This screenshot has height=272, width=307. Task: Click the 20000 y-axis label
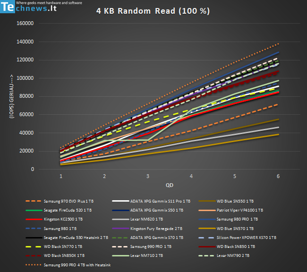click(26, 151)
